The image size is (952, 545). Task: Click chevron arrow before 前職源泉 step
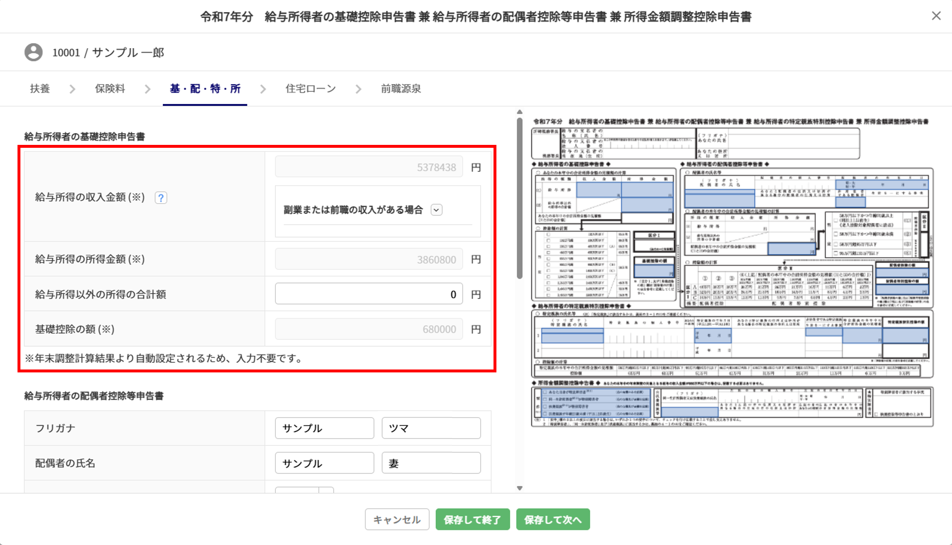tap(358, 89)
